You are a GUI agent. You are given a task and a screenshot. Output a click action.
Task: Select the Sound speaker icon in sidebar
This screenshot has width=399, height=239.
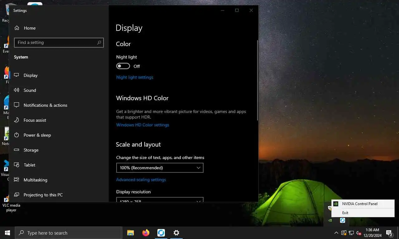tap(17, 90)
